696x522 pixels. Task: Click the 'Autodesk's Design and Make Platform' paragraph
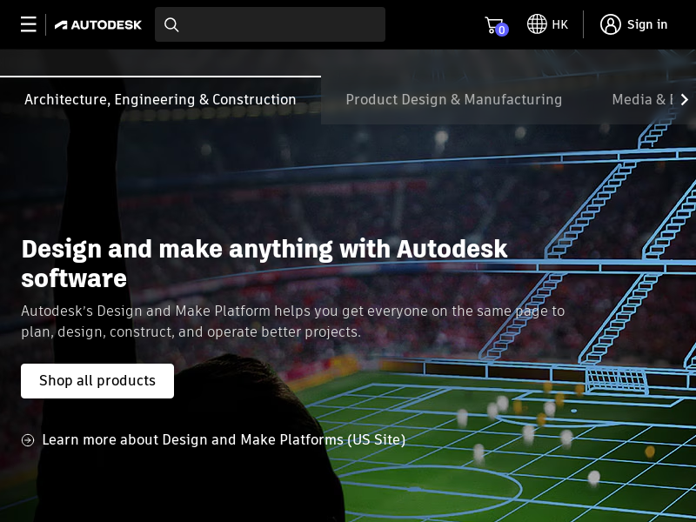pyautogui.click(x=293, y=321)
